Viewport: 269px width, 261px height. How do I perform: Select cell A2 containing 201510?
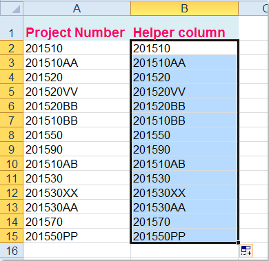click(77, 48)
